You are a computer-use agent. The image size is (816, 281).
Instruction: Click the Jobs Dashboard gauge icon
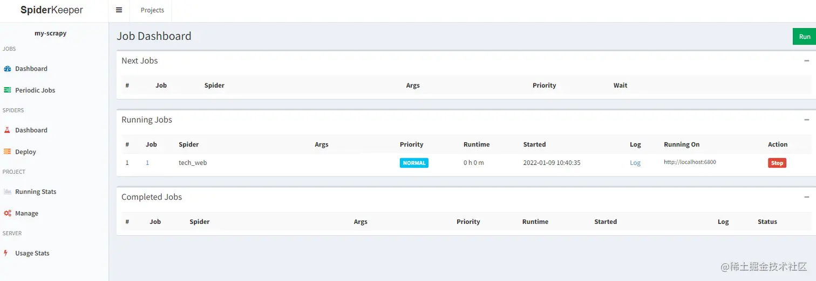(8, 68)
